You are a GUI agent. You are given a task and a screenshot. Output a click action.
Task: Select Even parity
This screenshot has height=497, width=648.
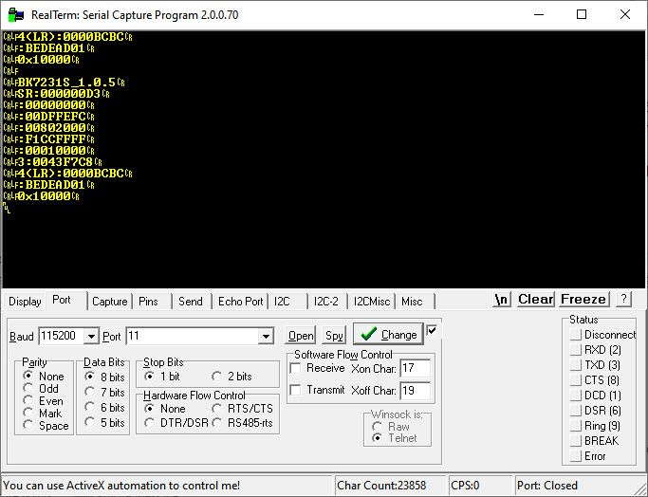click(44, 401)
